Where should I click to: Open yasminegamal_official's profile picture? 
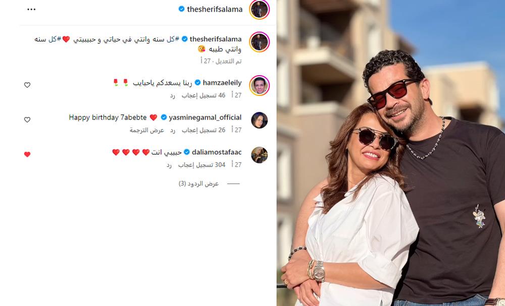point(259,120)
